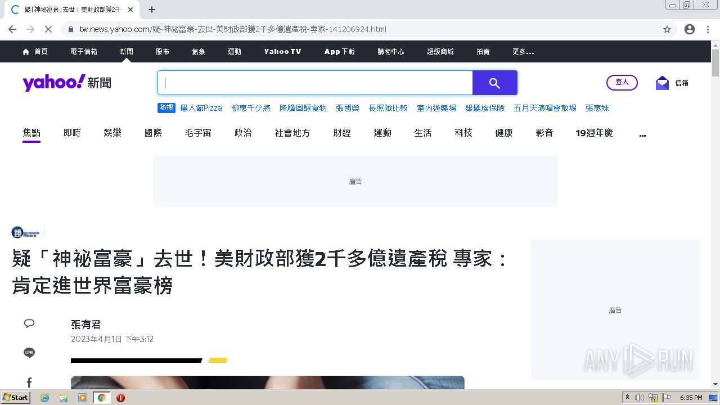Click the Yahoo 新聞 logo

pyautogui.click(x=67, y=83)
